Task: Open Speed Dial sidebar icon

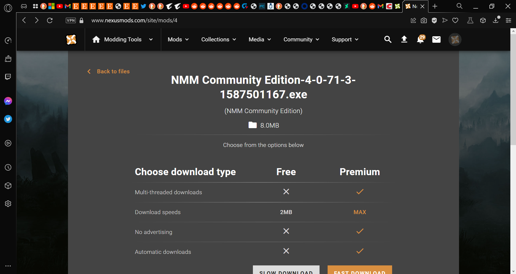Action: click(8, 41)
